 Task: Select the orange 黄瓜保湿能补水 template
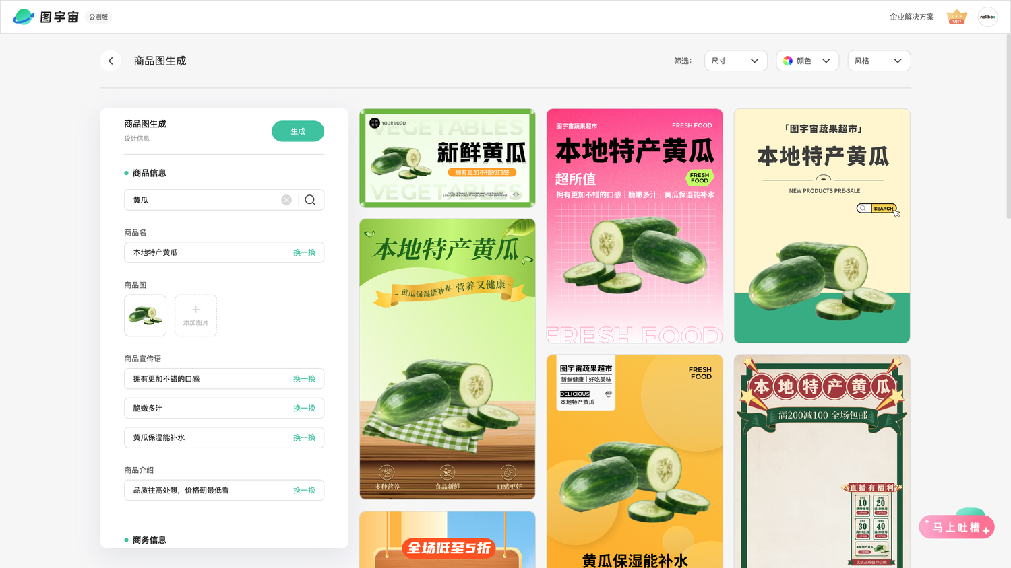(x=634, y=461)
